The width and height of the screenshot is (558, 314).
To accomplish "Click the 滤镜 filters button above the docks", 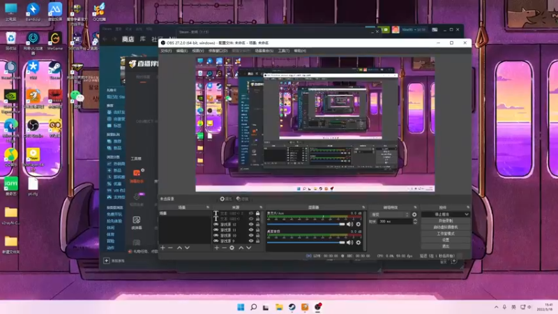I will tap(242, 199).
